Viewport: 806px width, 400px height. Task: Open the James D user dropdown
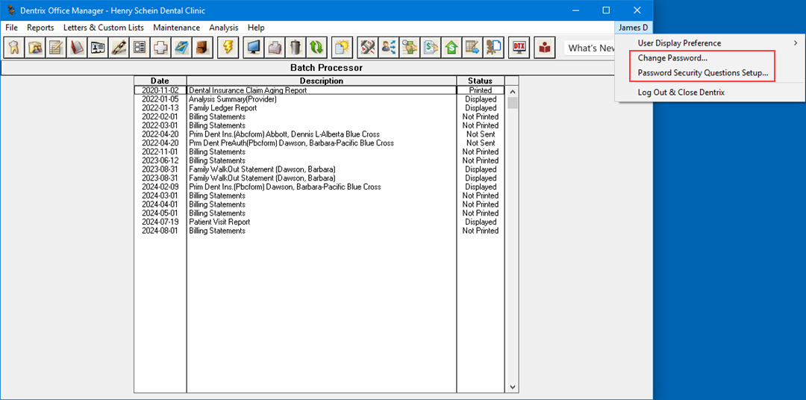[633, 28]
